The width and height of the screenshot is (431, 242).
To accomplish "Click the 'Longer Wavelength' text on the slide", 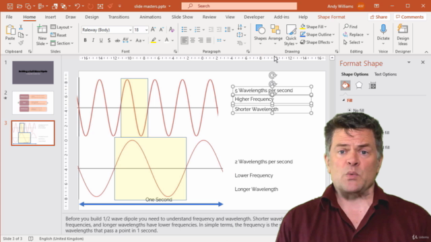I will point(256,190).
